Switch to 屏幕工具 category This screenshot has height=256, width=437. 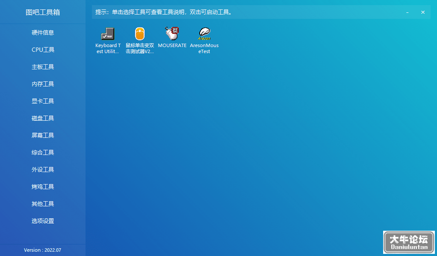point(43,135)
